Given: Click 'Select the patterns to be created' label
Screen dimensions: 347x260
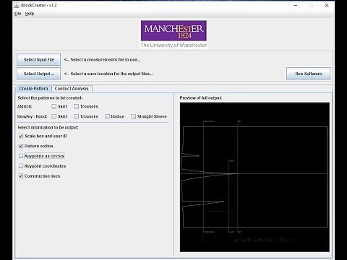Looking at the screenshot, I should pos(50,98).
